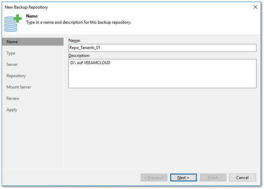Open the Server wizard step
The height and width of the screenshot is (189, 264).
pos(12,64)
